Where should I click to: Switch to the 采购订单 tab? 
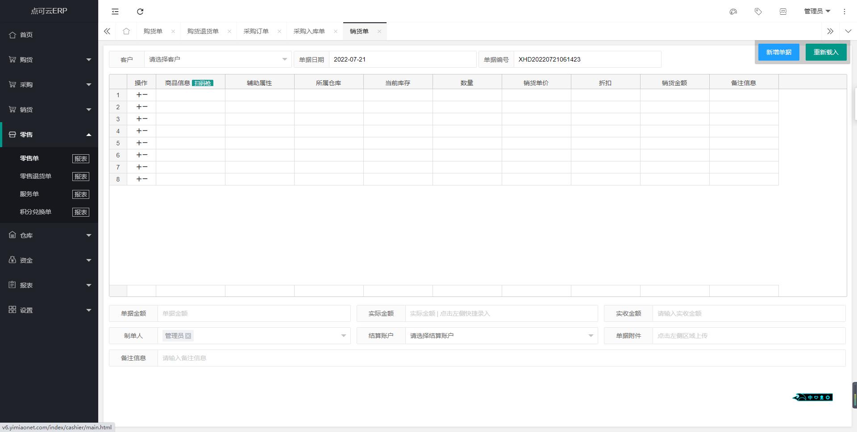256,31
